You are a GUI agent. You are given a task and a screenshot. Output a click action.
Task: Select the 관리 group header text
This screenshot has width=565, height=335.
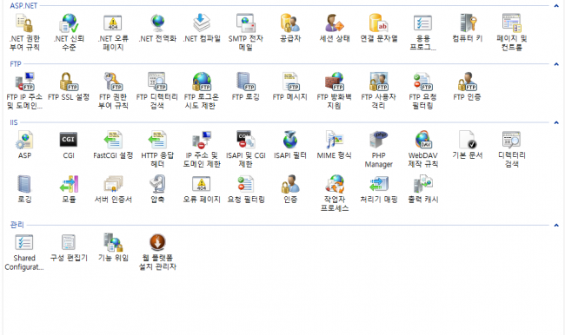17,225
